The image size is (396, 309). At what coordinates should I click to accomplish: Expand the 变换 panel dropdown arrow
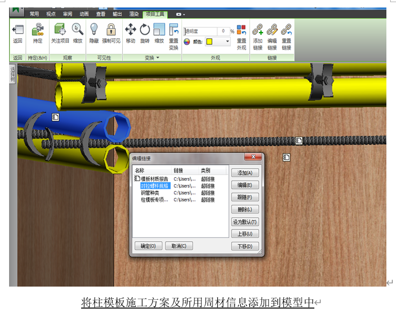coord(158,58)
